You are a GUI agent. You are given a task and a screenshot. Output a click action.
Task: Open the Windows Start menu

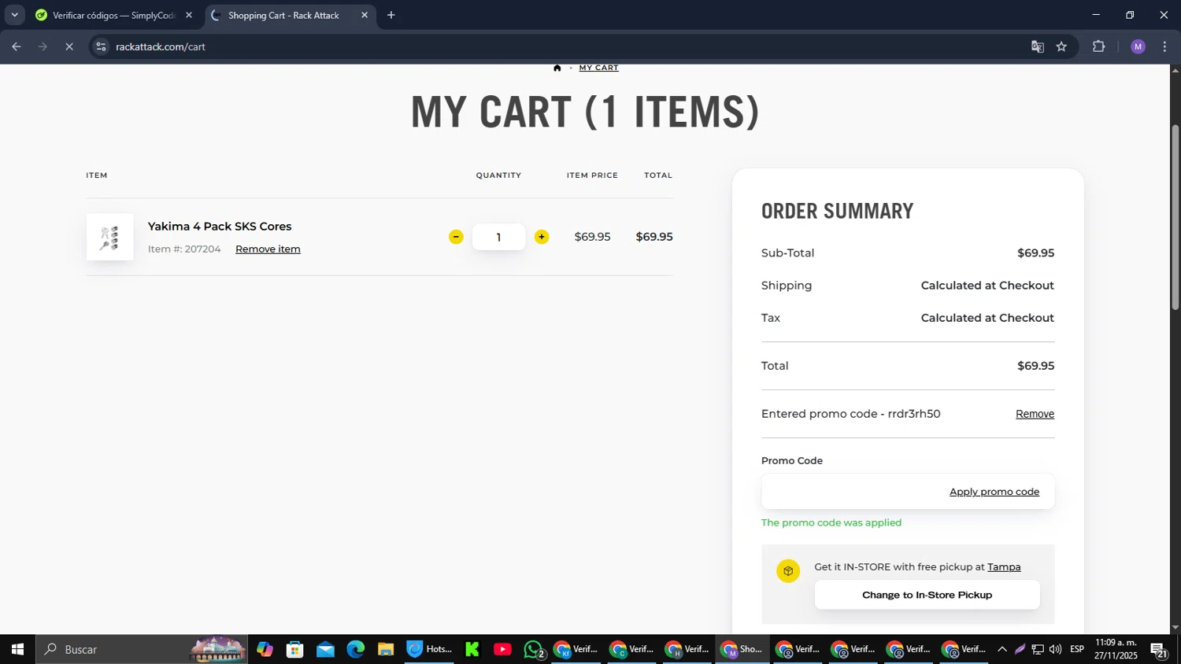[17, 649]
